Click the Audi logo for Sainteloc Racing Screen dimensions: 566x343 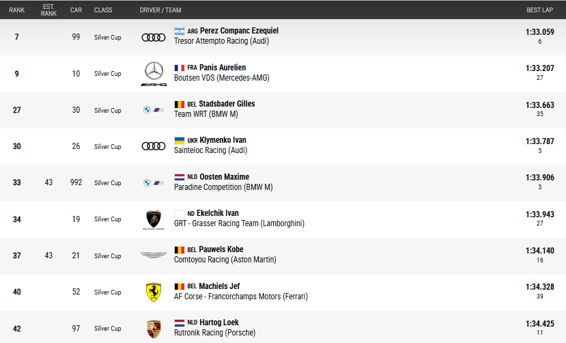pyautogui.click(x=153, y=146)
